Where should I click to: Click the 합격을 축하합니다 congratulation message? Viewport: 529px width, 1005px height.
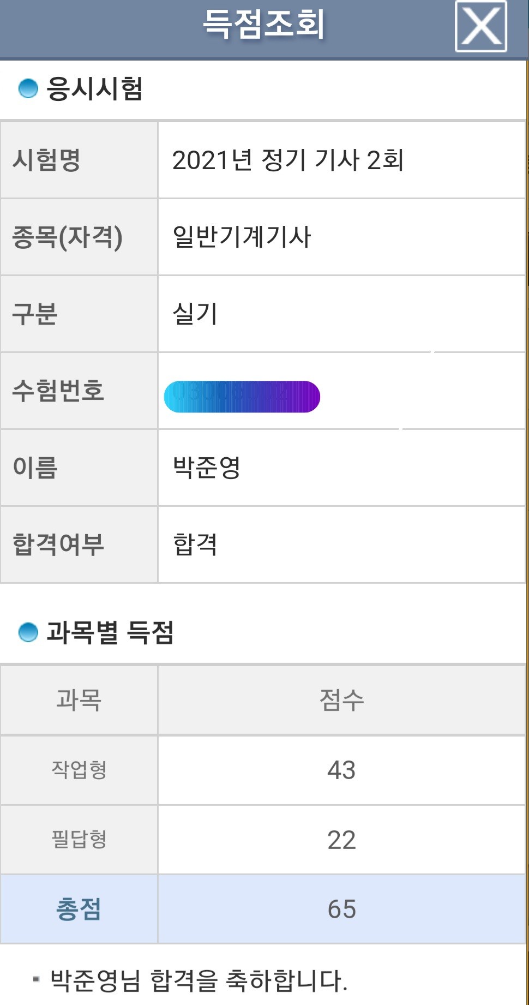(x=199, y=980)
